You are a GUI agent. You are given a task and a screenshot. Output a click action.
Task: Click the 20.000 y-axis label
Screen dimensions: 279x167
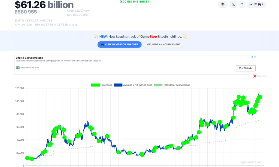[x=20, y=153]
